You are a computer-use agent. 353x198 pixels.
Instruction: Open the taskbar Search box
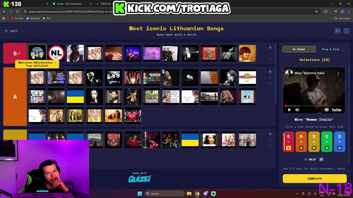(164, 194)
